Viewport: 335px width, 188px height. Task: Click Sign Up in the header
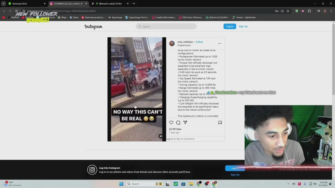click(x=243, y=26)
